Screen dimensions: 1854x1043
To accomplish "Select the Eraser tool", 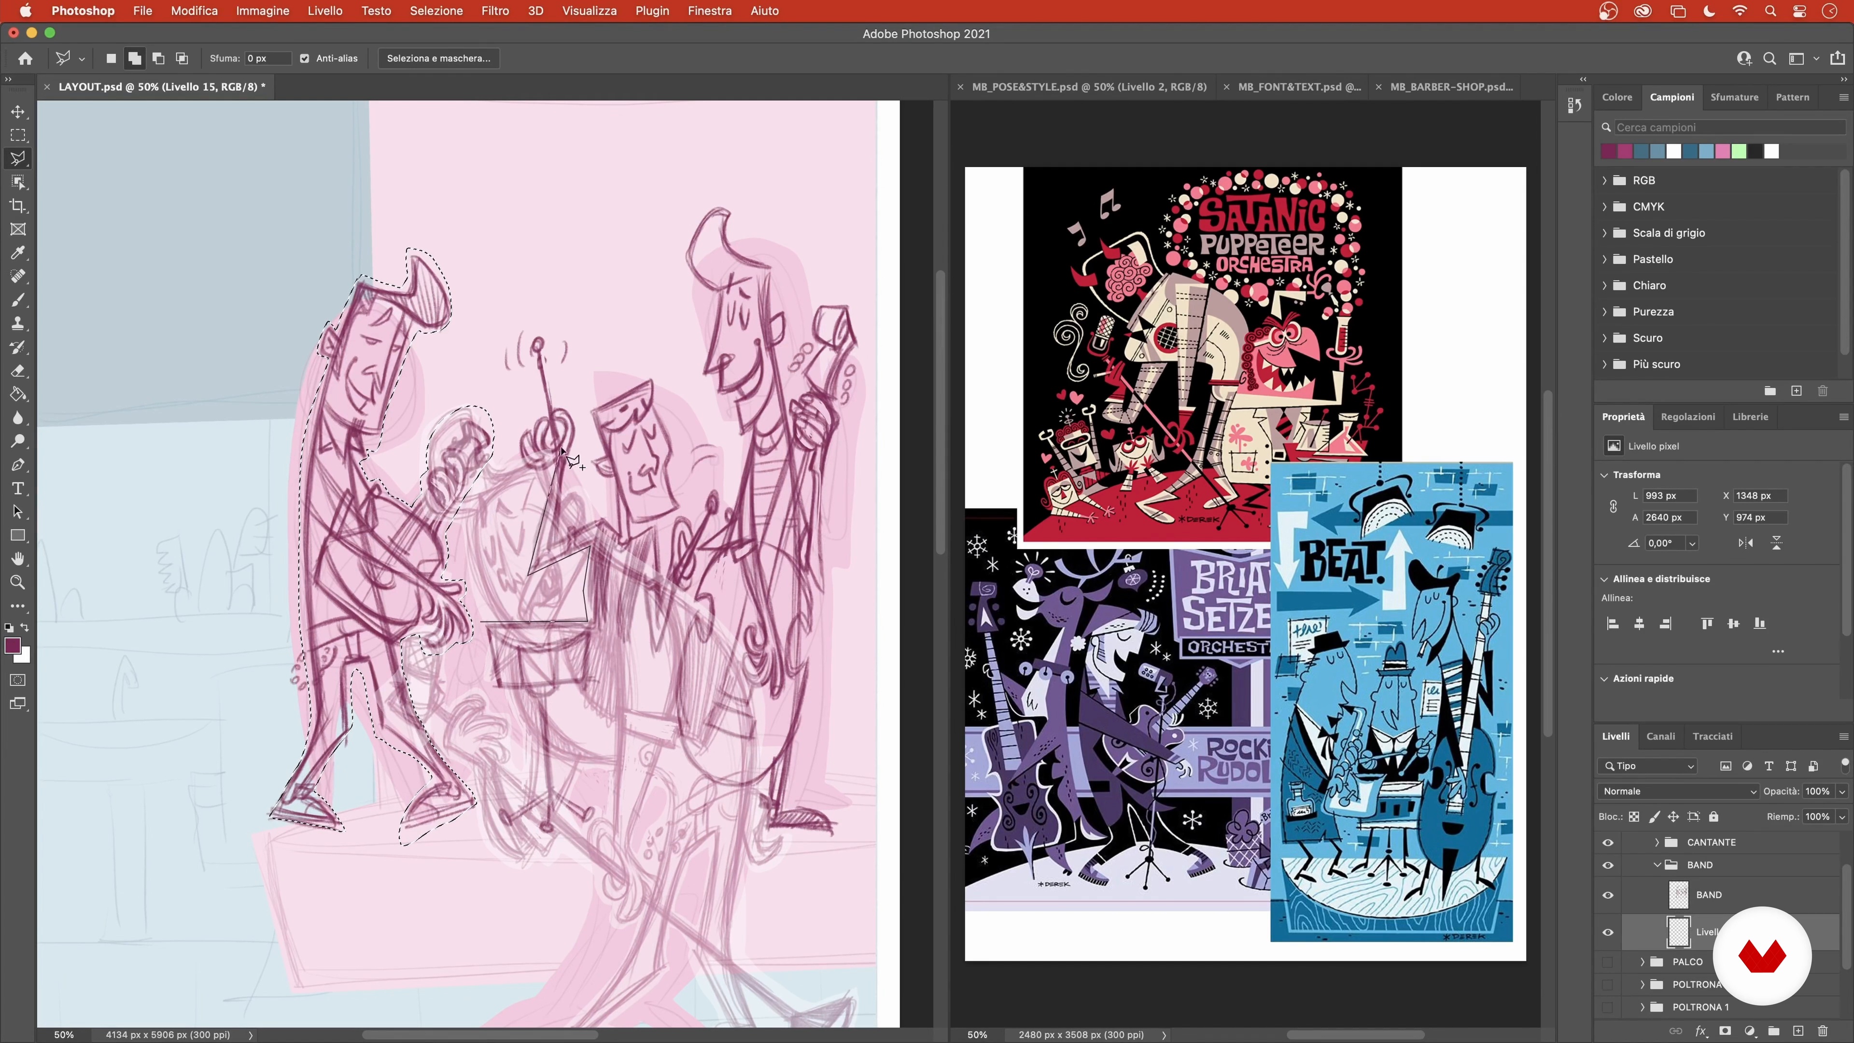I will pyautogui.click(x=18, y=371).
